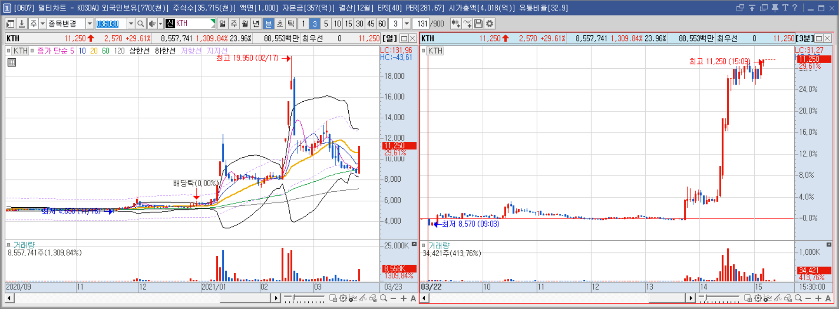Maximize the 3-minute chart pane [3분]
Image resolution: width=839 pixels, height=309 pixels.
(819, 39)
